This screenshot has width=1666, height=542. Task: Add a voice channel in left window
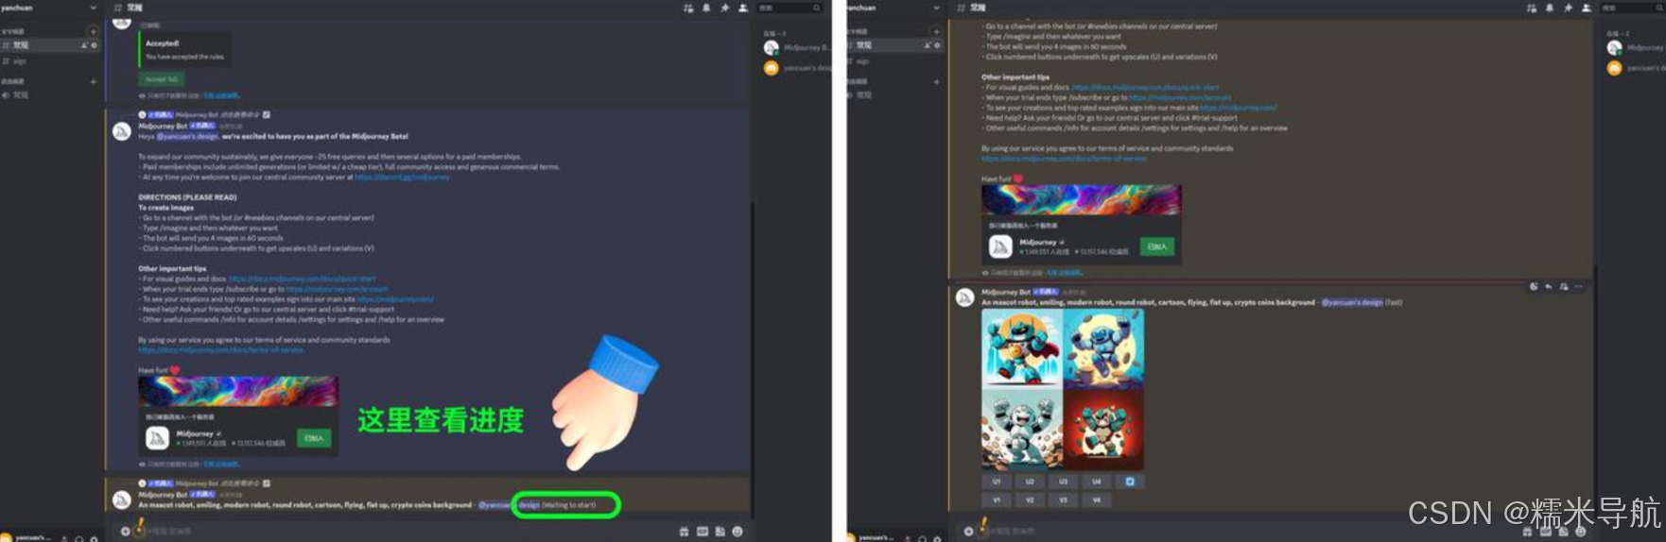[x=93, y=82]
